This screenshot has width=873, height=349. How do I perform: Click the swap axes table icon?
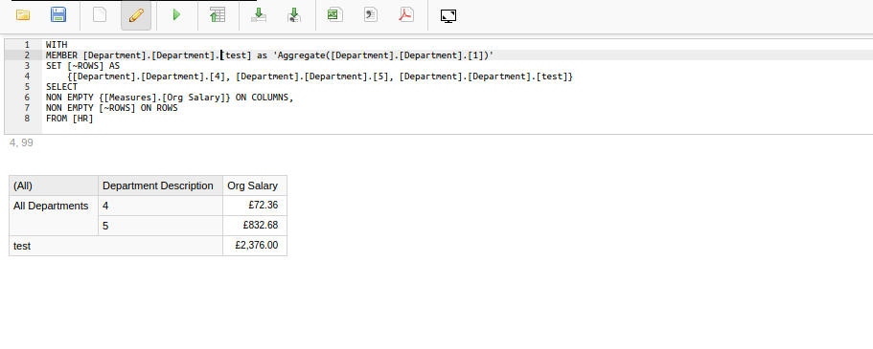pyautogui.click(x=218, y=15)
